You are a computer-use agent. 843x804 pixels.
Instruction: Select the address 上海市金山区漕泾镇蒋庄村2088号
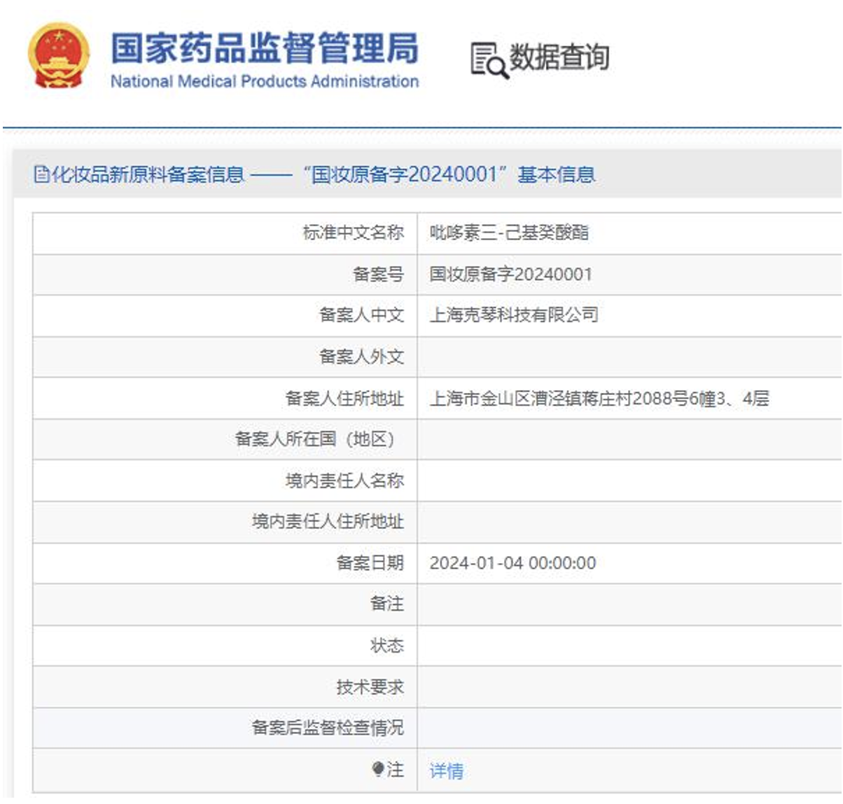coord(559,398)
